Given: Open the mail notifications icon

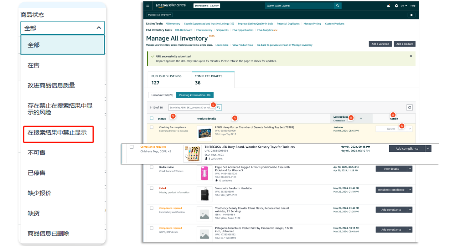Looking at the screenshot, I should pos(389,6).
